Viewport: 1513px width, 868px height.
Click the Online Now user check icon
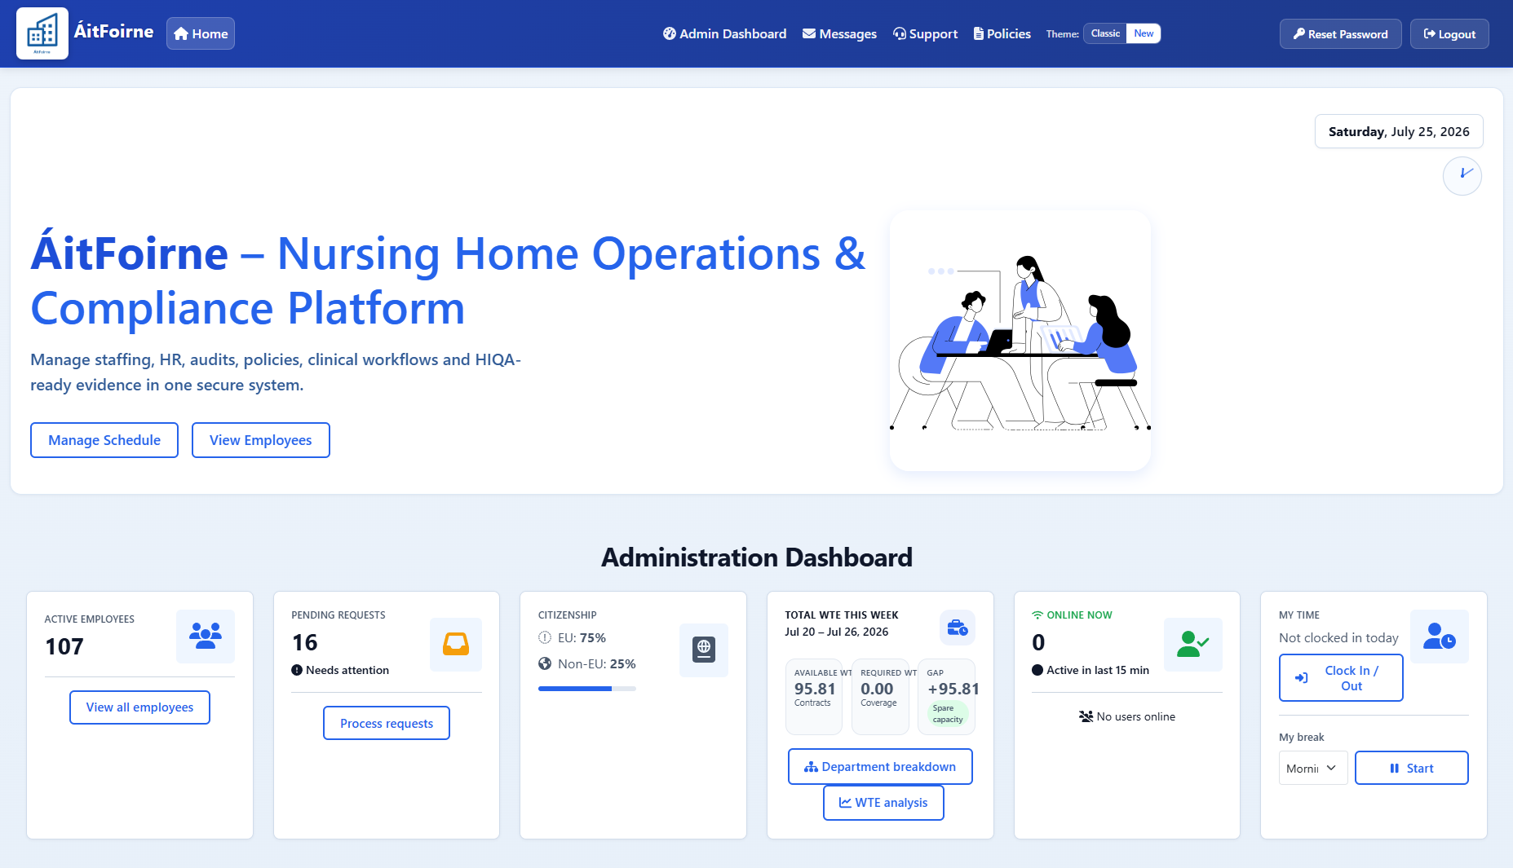tap(1193, 644)
